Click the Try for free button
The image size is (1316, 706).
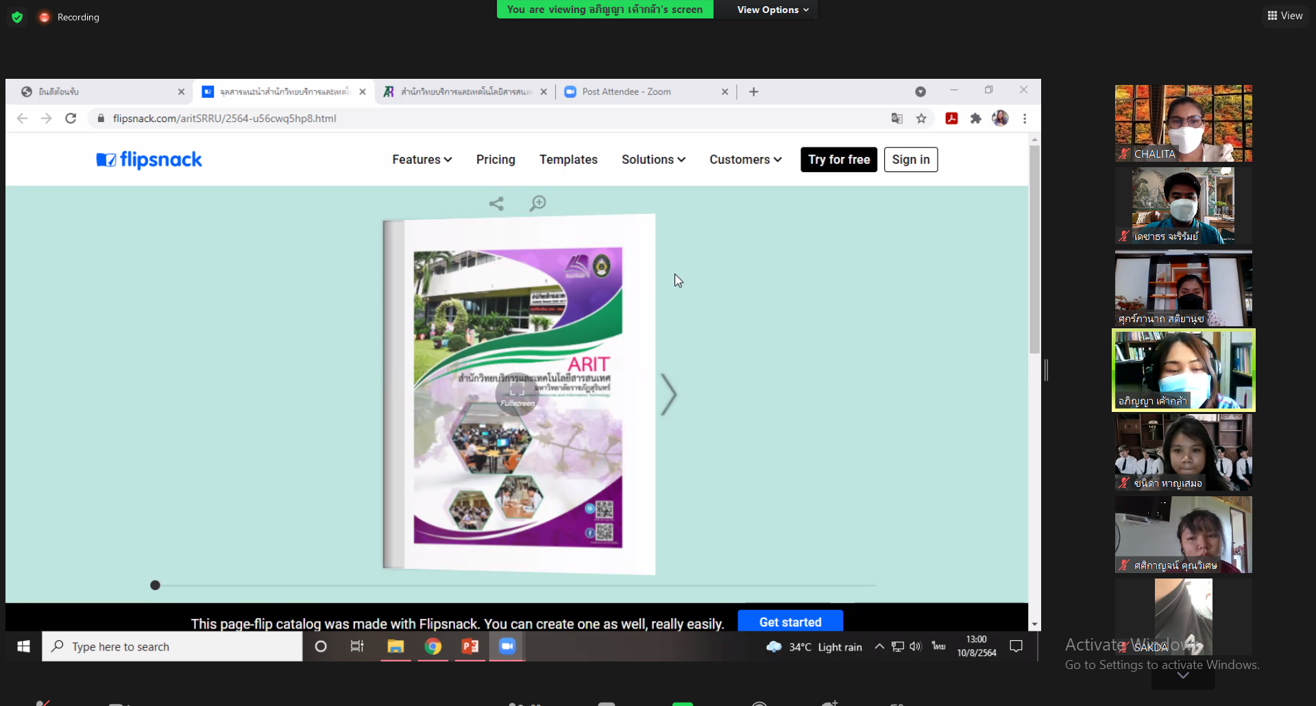tap(838, 160)
